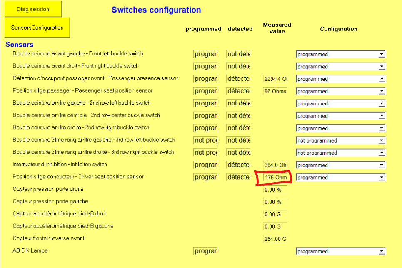This screenshot has width=402, height=268.
Task: Open 3rd row right buckle configuration dropdown
Action: [381, 153]
